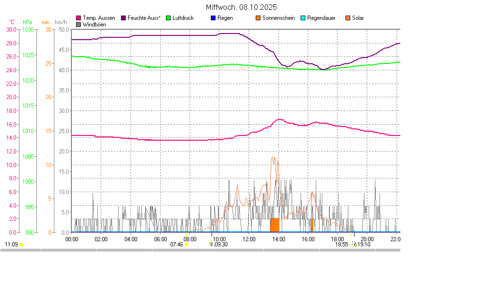Click the km/h axis unit label
484x287 pixels.
[60, 22]
